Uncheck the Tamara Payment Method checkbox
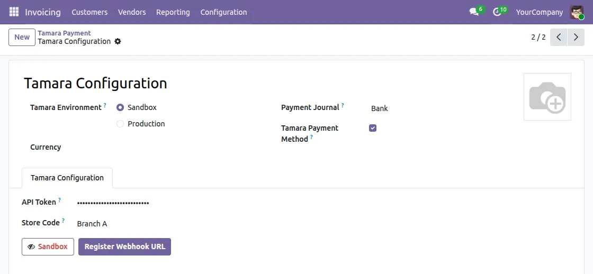Image resolution: width=593 pixels, height=274 pixels. pos(373,128)
